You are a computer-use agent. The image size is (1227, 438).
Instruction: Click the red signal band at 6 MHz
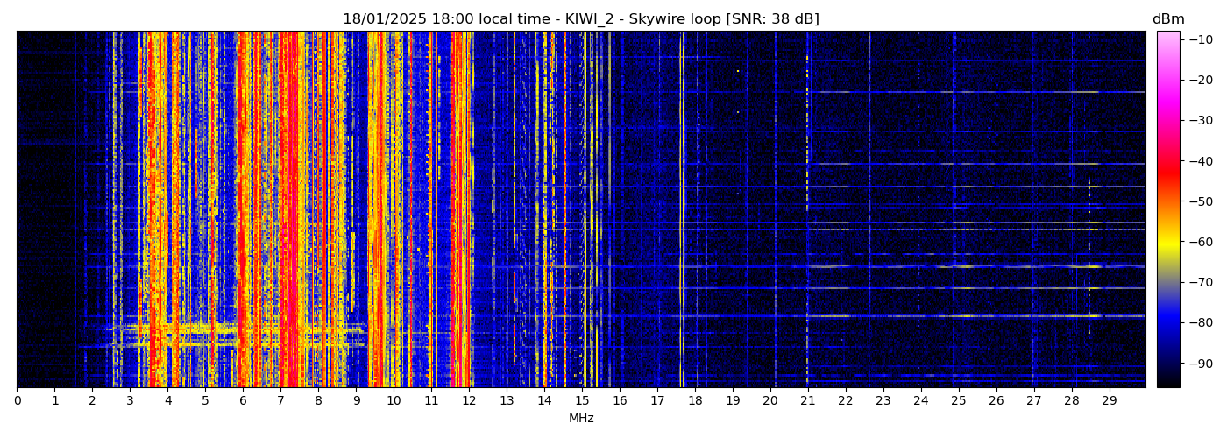[243, 210]
